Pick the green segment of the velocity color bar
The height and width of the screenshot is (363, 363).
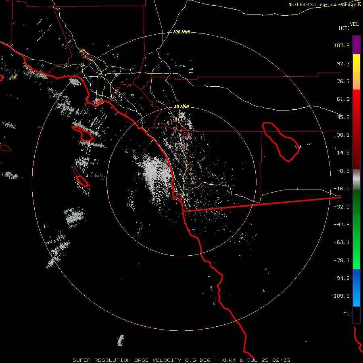click(x=356, y=229)
